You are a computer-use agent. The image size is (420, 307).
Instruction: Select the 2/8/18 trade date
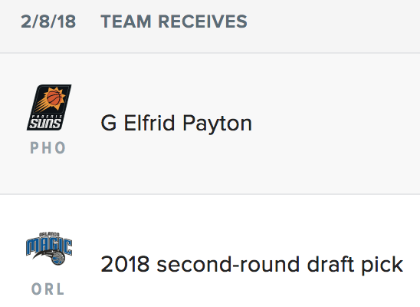click(x=48, y=21)
